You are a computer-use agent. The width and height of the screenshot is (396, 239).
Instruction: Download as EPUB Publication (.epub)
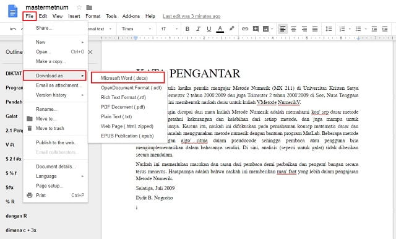coord(128,136)
